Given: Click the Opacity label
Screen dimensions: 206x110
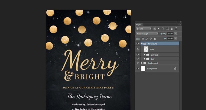Looking at the screenshot, I should [163, 34].
